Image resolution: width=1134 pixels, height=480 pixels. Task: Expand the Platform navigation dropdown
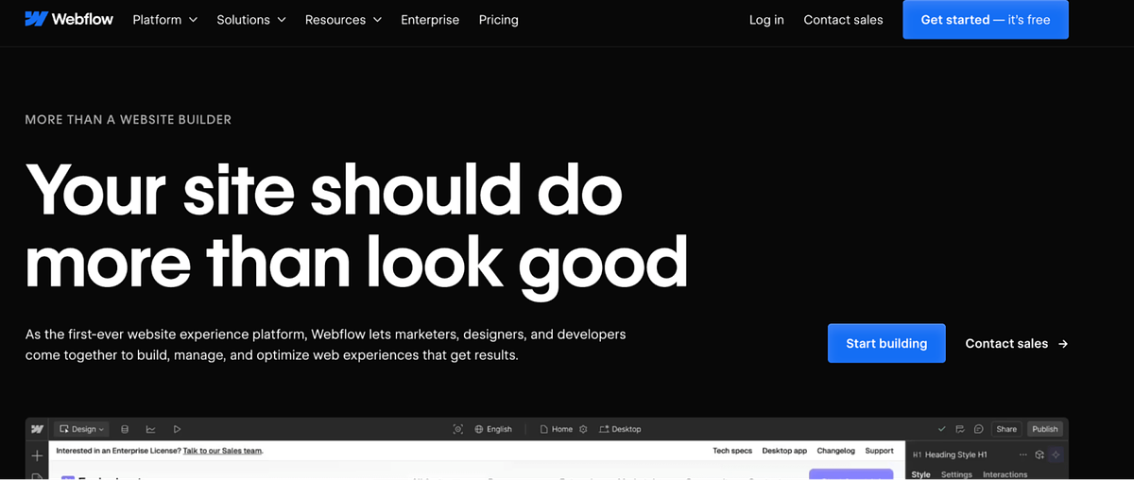tap(165, 20)
